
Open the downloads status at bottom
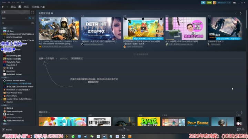coord(124,129)
